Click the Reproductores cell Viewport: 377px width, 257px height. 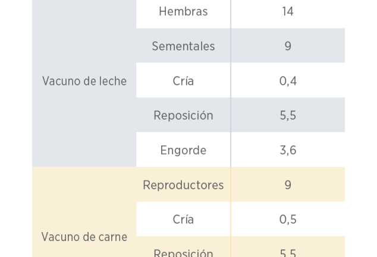pos(183,185)
